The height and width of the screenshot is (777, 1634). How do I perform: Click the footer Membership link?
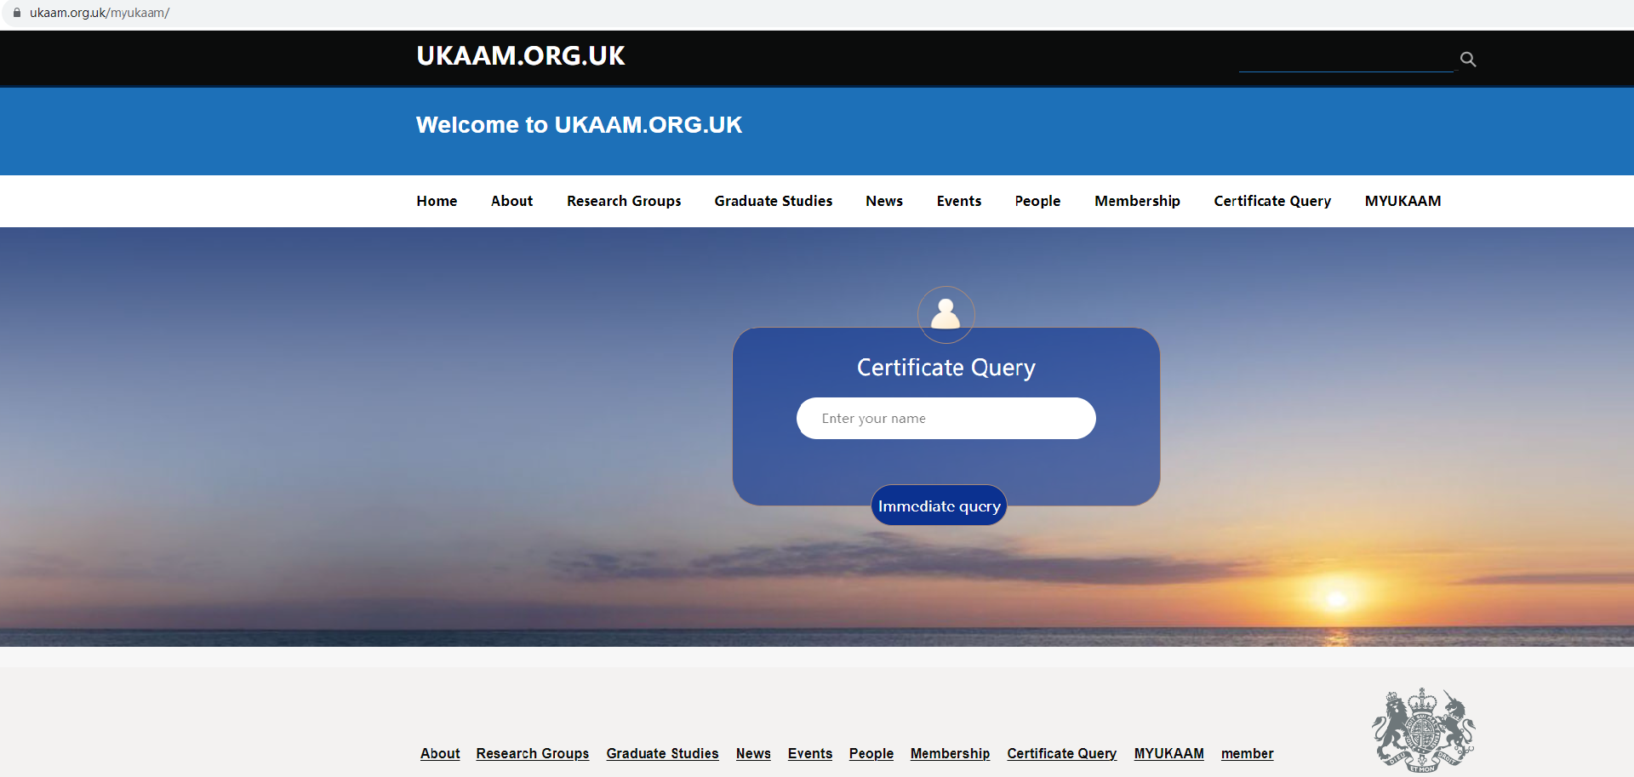click(x=950, y=753)
